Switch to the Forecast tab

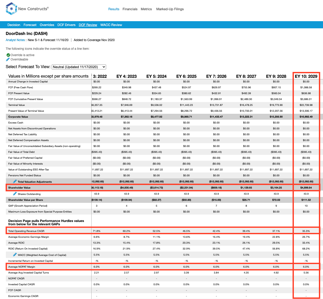pyautogui.click(x=30, y=25)
